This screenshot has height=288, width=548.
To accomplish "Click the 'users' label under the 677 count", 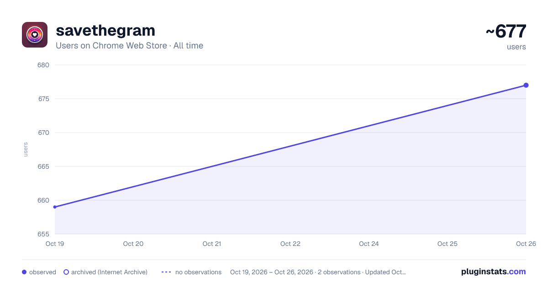I will tap(516, 47).
